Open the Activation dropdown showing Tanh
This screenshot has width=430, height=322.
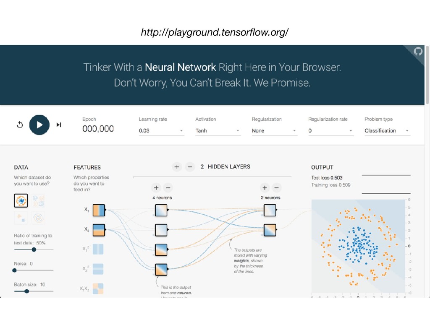tap(218, 131)
